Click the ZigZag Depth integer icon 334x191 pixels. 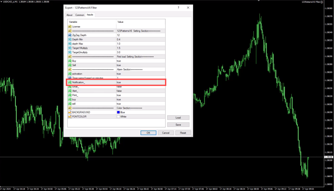pyautogui.click(x=69, y=35)
